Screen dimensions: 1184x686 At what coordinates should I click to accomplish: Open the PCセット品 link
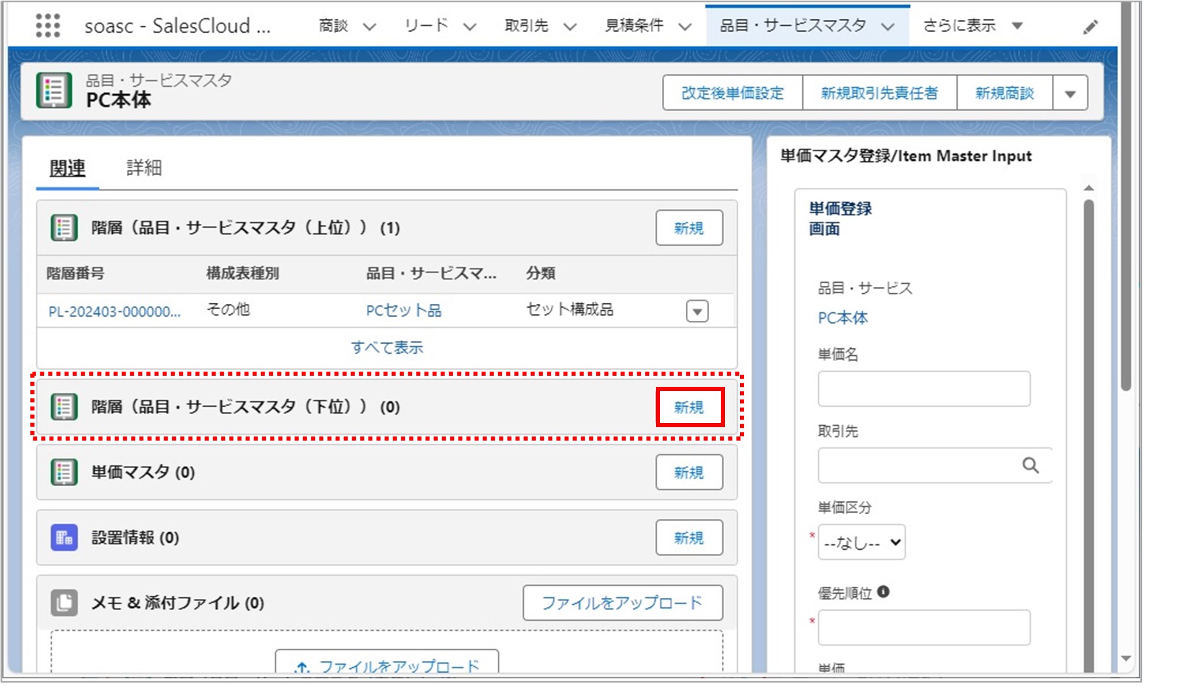click(404, 310)
